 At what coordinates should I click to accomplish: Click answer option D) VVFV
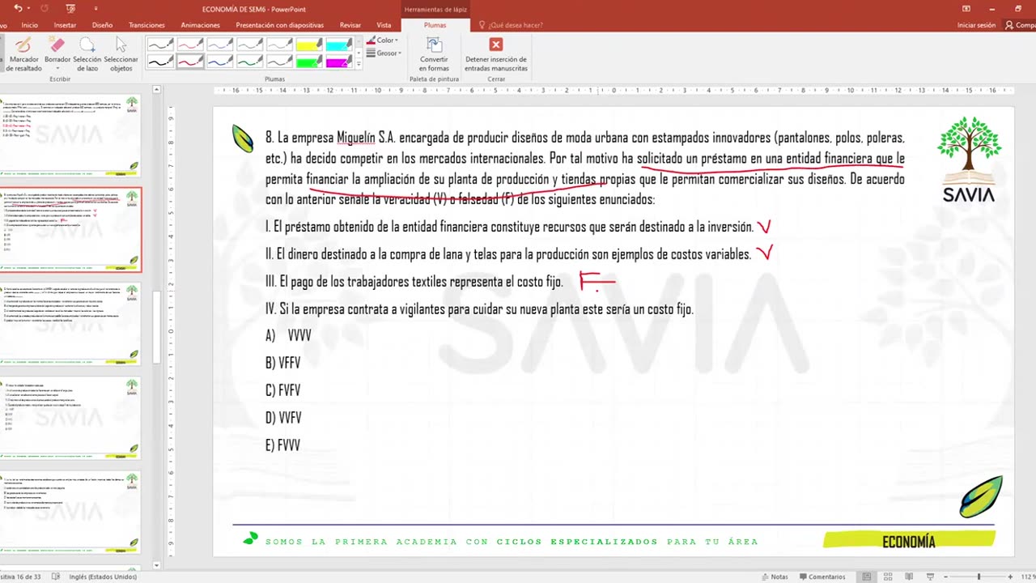283,418
